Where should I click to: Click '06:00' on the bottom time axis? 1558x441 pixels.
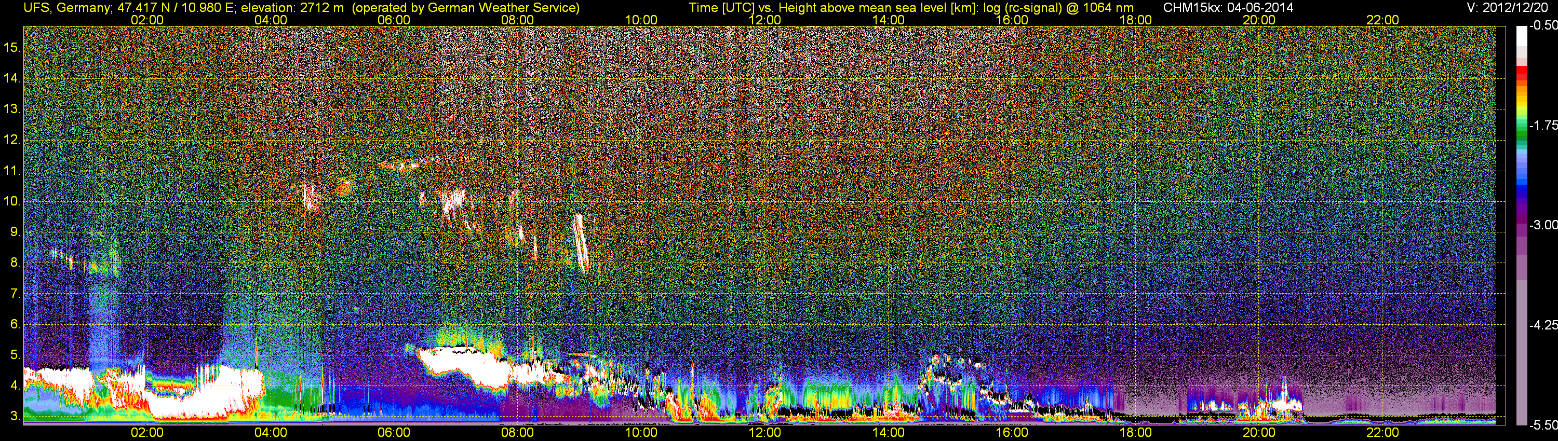[x=394, y=433]
